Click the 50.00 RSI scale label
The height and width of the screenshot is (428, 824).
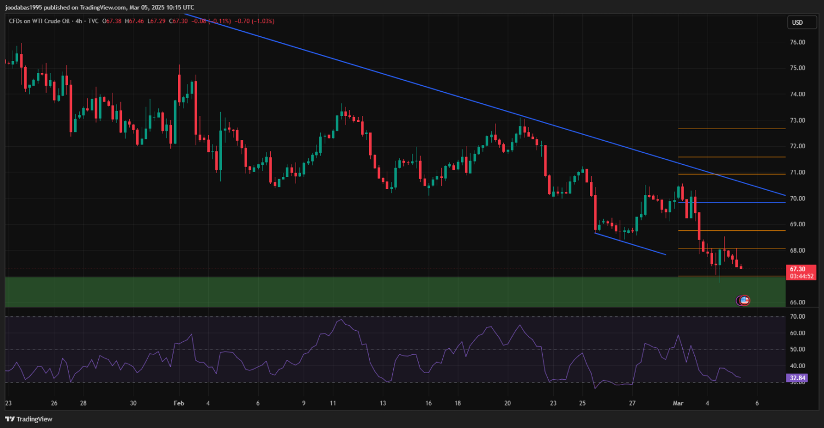coord(797,349)
